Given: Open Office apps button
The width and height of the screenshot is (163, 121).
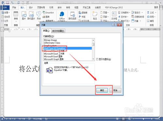Looking at the screenshot, I should pos(62,16).
